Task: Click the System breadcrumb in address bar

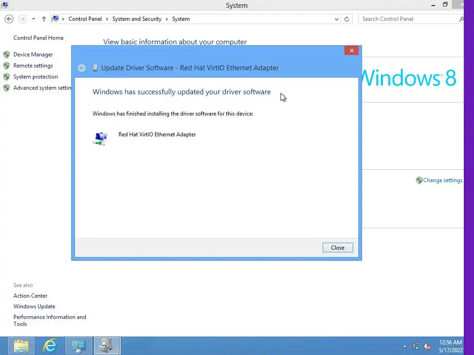Action: coord(181,19)
